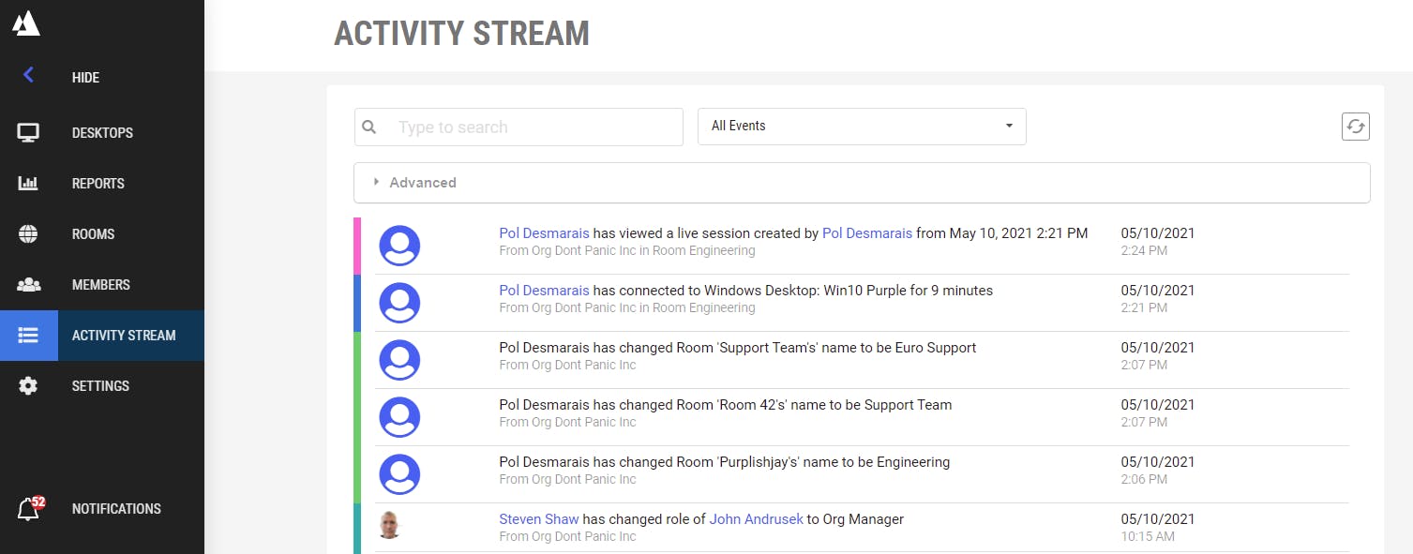Click the Activity Stream list icon
This screenshot has width=1413, height=554.
pos(28,336)
